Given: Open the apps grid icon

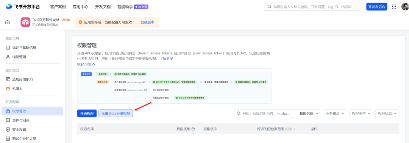Looking at the screenshot, I should (394, 7).
